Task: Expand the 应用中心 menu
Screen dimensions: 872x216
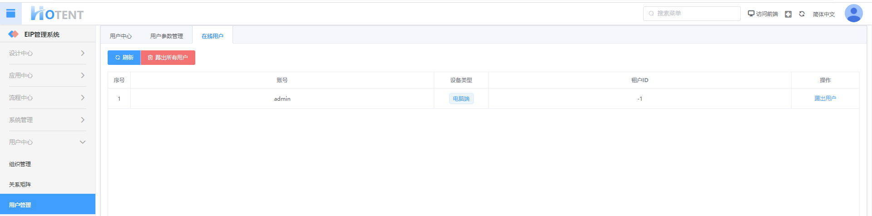Action: coord(48,75)
